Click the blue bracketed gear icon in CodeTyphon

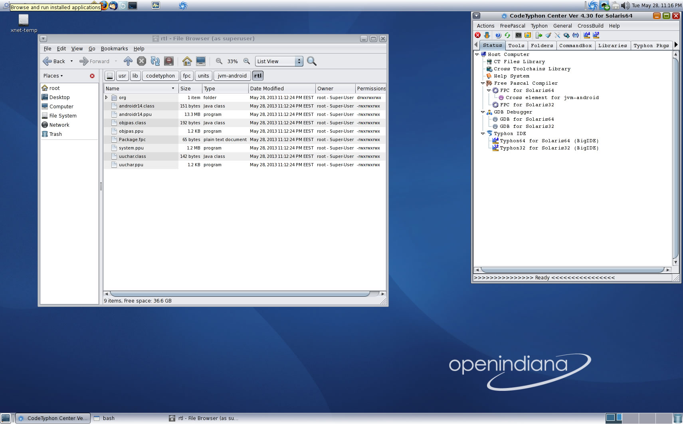pyautogui.click(x=576, y=35)
